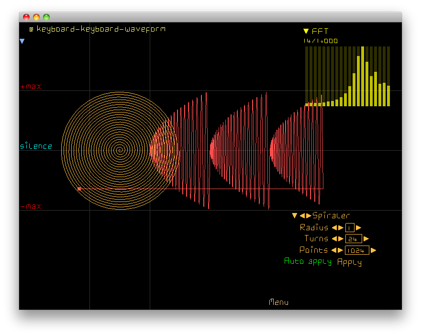Click the left arrow beside the Radius label
Image resolution: width=421 pixels, height=336 pixels.
(334, 228)
